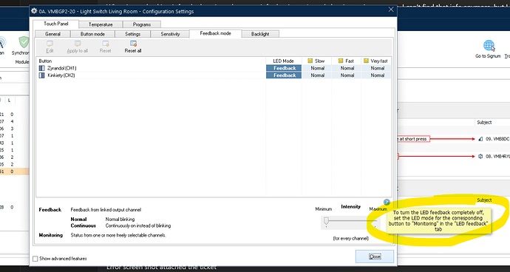
Task: Change the Slow blink mode for Zyrandol
Action: [317, 68]
